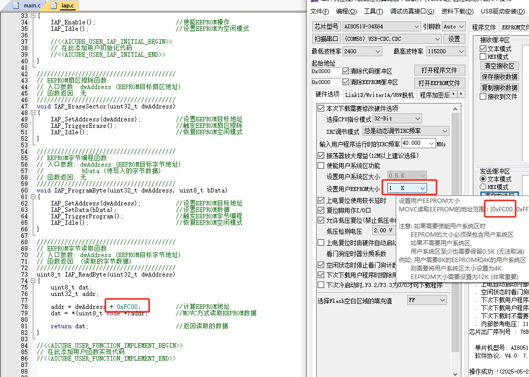Open the 低压检测电压 2.00 V dropdown
The image size is (529, 377).
384,230
